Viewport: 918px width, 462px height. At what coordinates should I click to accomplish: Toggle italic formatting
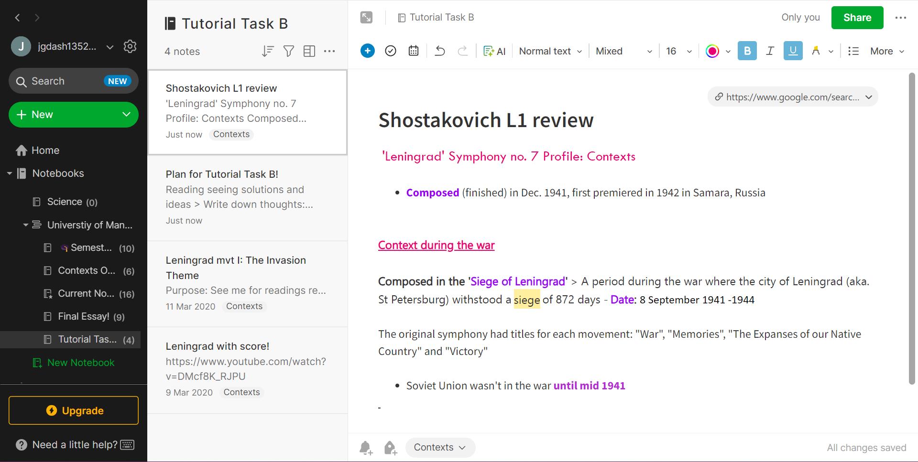tap(770, 51)
